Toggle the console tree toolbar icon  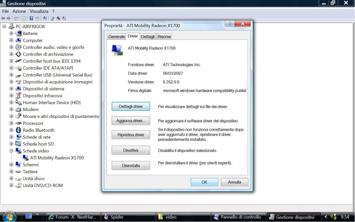click(16, 19)
